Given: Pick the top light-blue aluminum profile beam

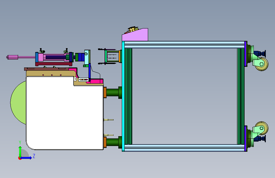Looking at the screenshot, I should 184,45.
